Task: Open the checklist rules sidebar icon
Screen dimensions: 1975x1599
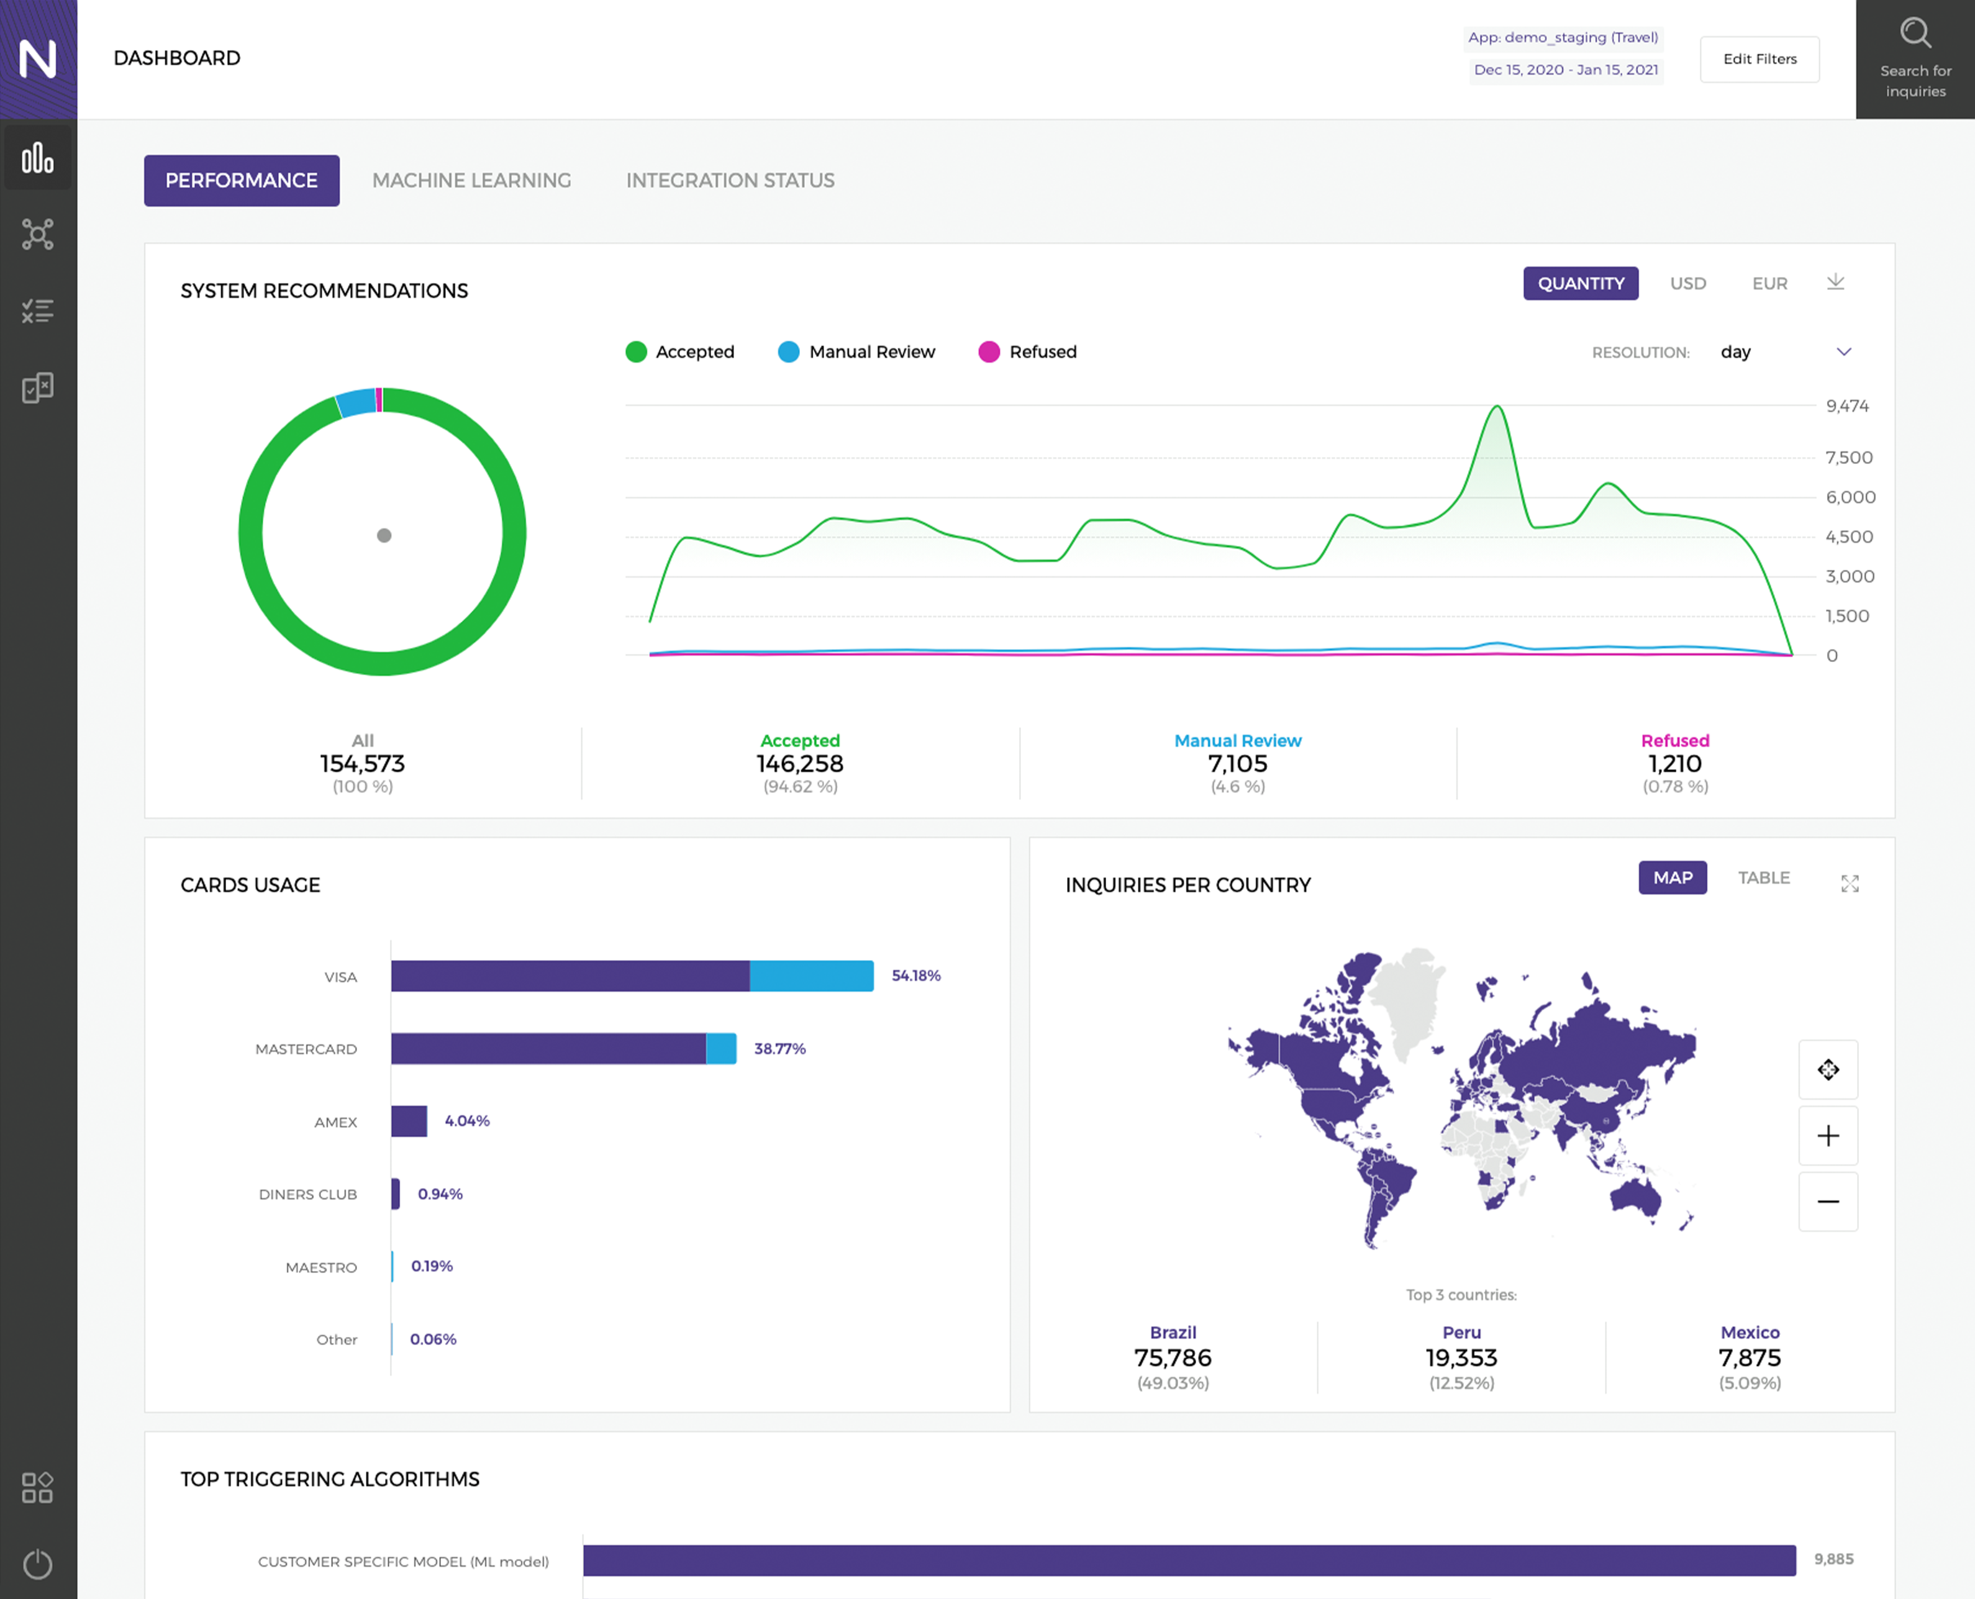Action: [x=38, y=311]
